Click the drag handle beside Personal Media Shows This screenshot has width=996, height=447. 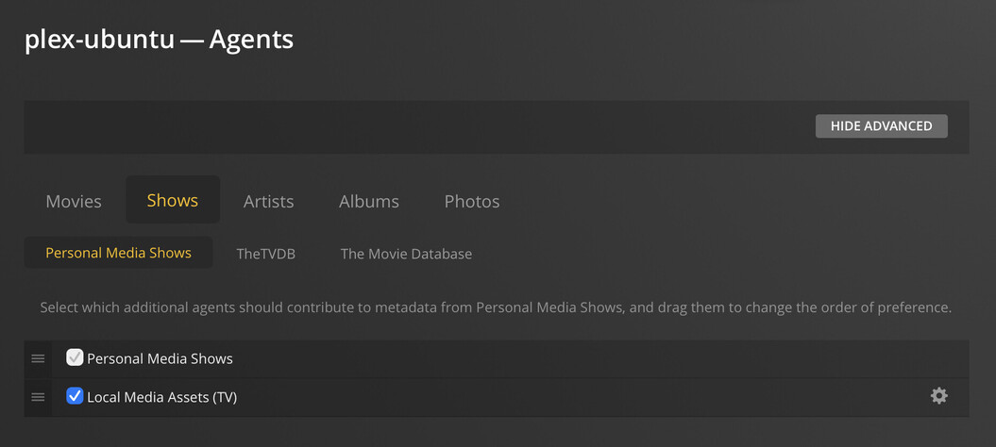pyautogui.click(x=38, y=358)
